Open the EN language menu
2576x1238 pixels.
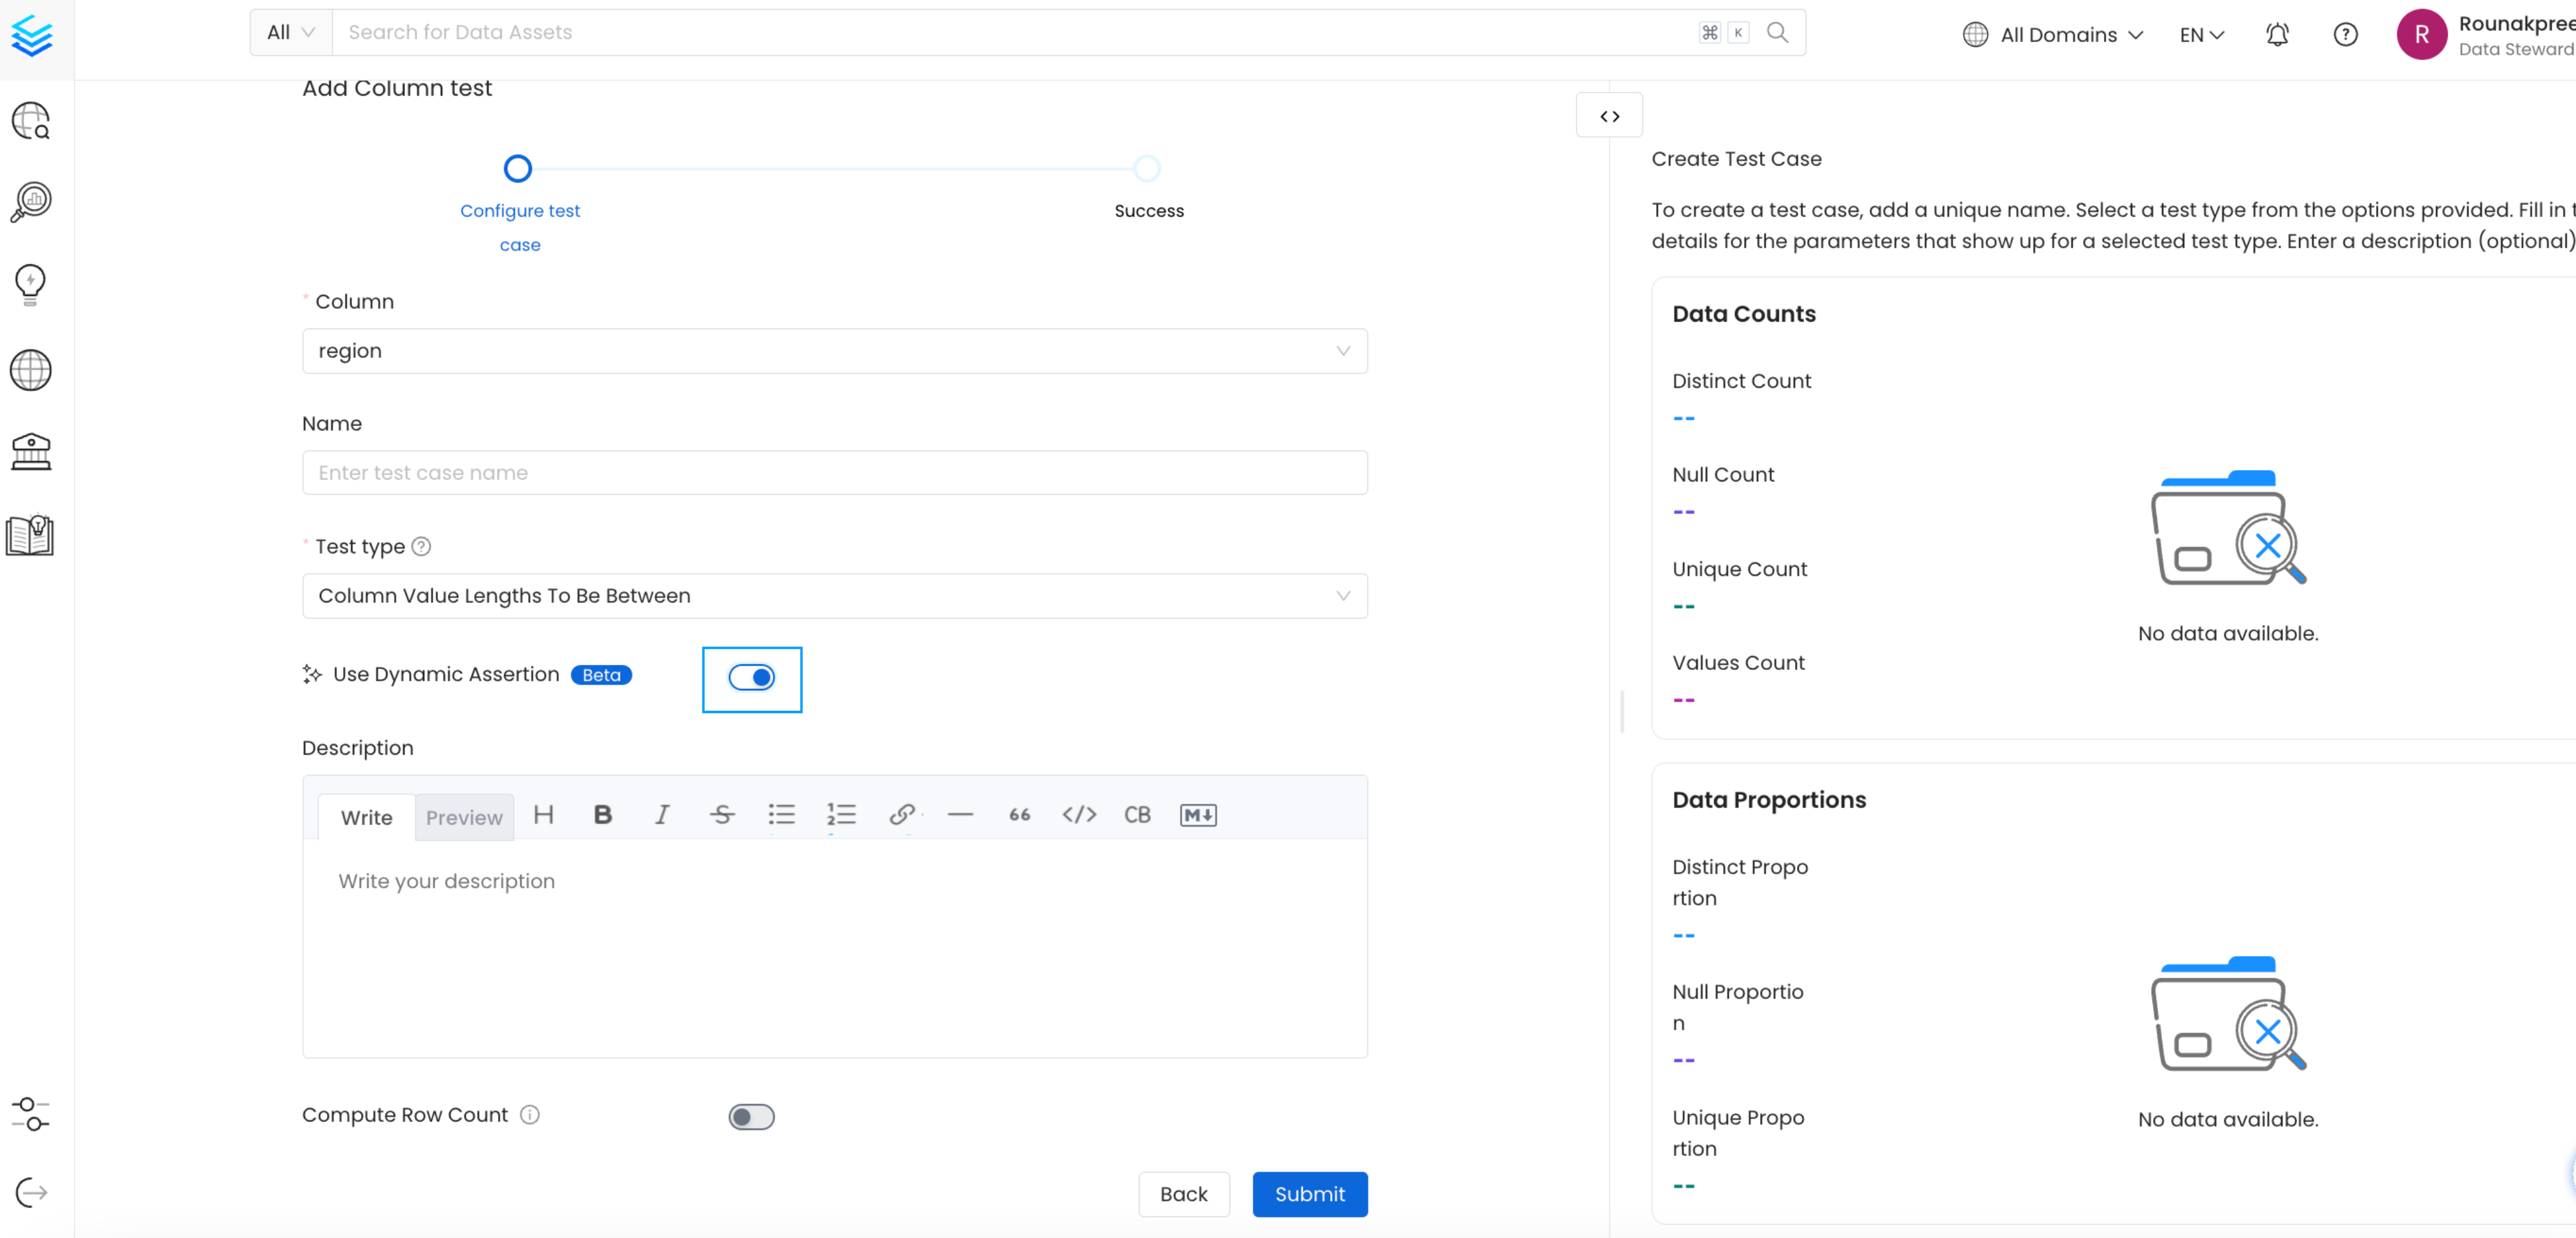click(x=2200, y=34)
